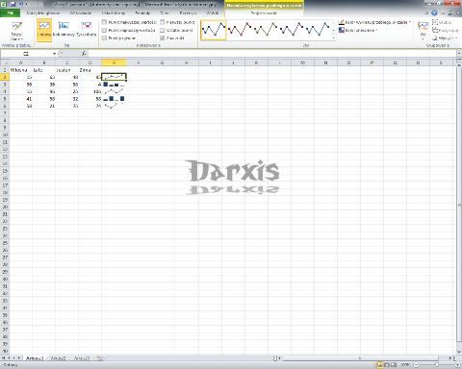Click column E header
The image size is (462, 369).
point(114,62)
